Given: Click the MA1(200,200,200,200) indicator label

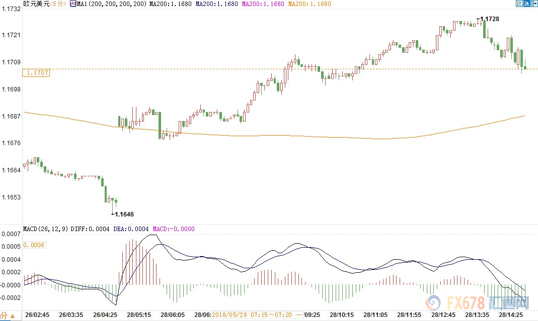Looking at the screenshot, I should pyautogui.click(x=112, y=4).
